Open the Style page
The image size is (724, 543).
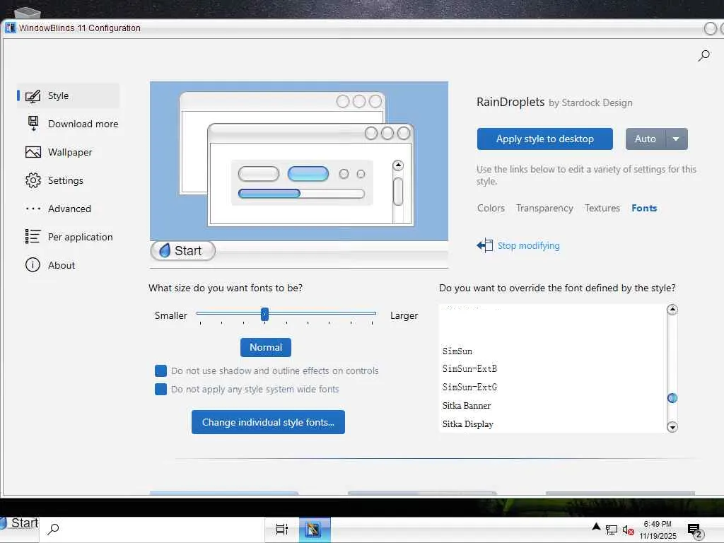click(68, 95)
